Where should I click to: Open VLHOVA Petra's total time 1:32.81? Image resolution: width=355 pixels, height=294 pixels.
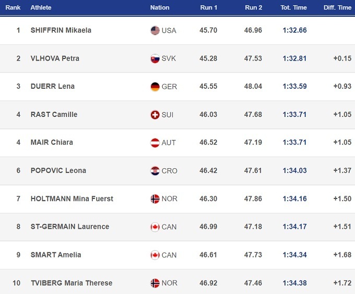click(294, 58)
